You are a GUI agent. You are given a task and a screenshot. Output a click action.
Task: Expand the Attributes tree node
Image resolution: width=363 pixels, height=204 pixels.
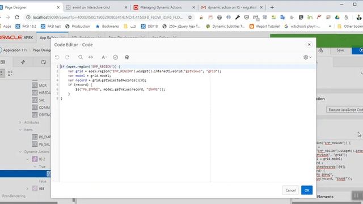20,122
